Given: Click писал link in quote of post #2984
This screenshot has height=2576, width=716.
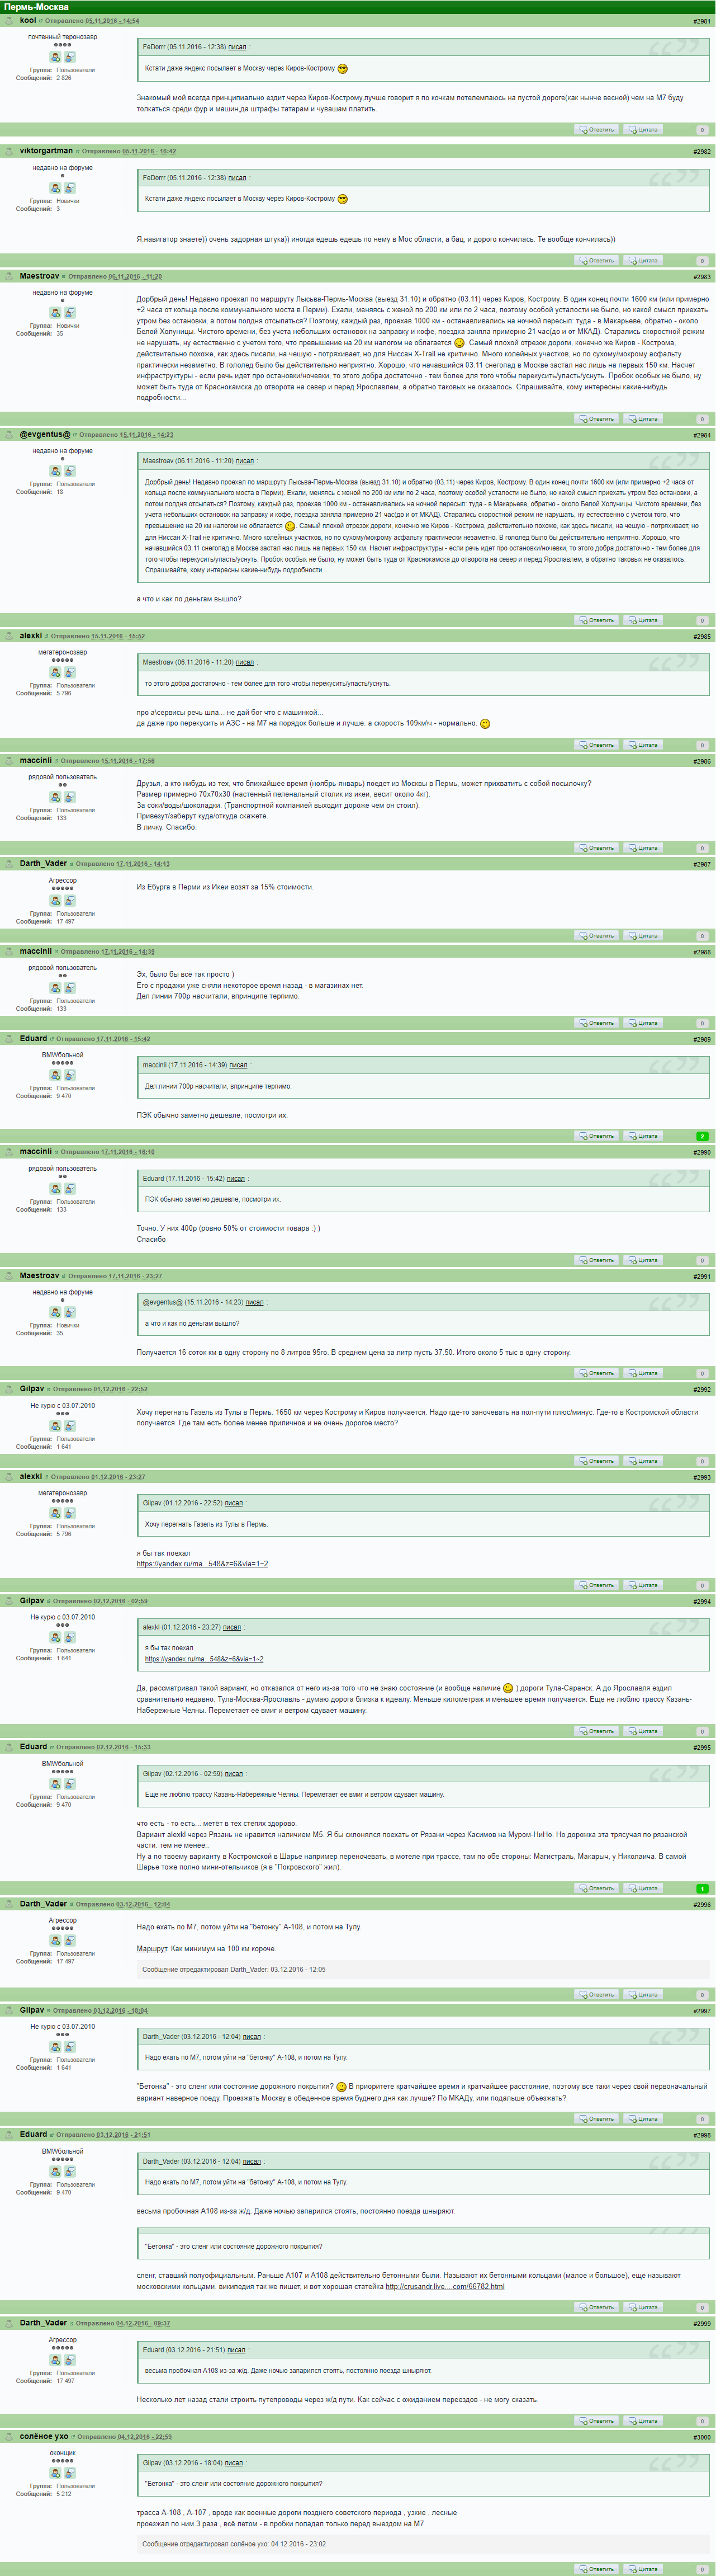Looking at the screenshot, I should click(x=245, y=461).
